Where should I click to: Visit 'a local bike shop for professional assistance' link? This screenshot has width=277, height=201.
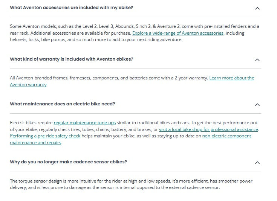coord(208,129)
